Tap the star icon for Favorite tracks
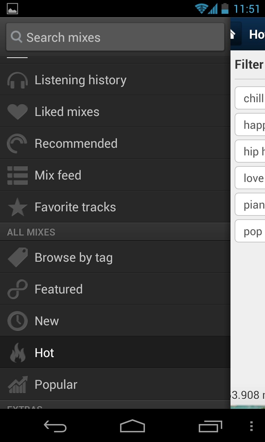Viewport: 265px width, 442px height. tap(17, 207)
